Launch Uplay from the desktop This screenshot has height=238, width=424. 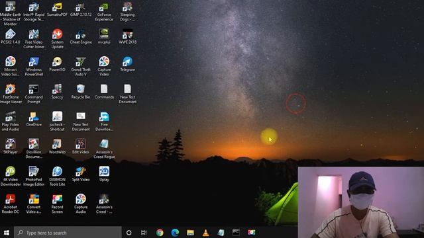coord(104,174)
